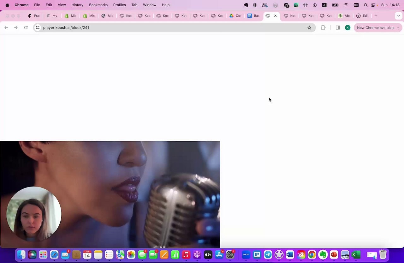The image size is (404, 263).
Task: Open FaceTime from the Dock
Action: point(153,254)
